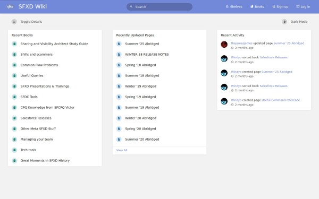Click thejamesjames red avatar image
The height and width of the screenshot is (199, 319).
click(x=224, y=44)
